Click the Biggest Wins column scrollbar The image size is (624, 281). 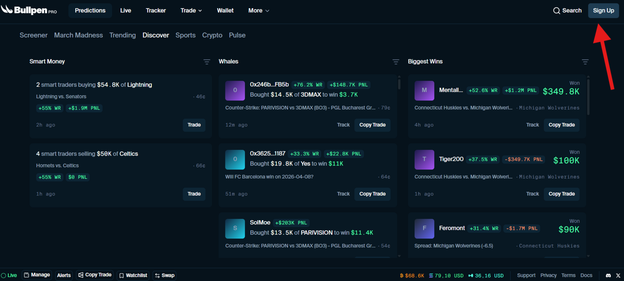(588, 97)
